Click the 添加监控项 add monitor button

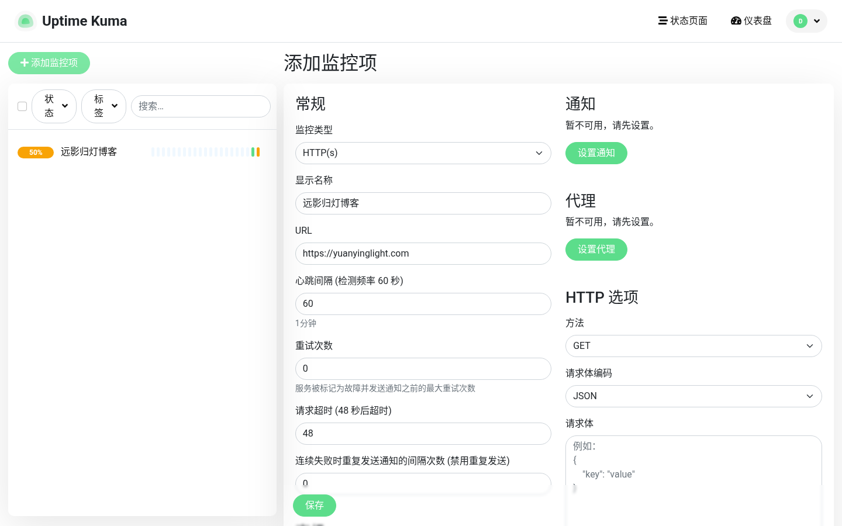pos(49,63)
